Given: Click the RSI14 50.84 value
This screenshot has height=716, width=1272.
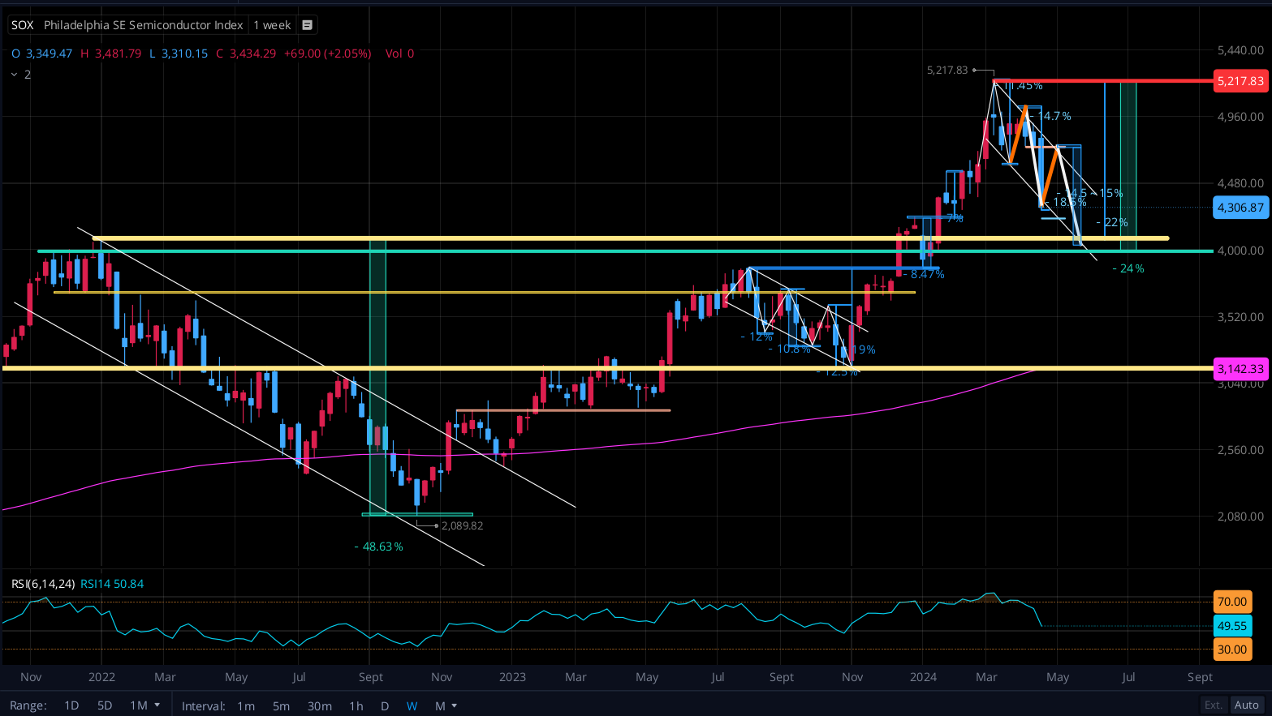Looking at the screenshot, I should 112,584.
